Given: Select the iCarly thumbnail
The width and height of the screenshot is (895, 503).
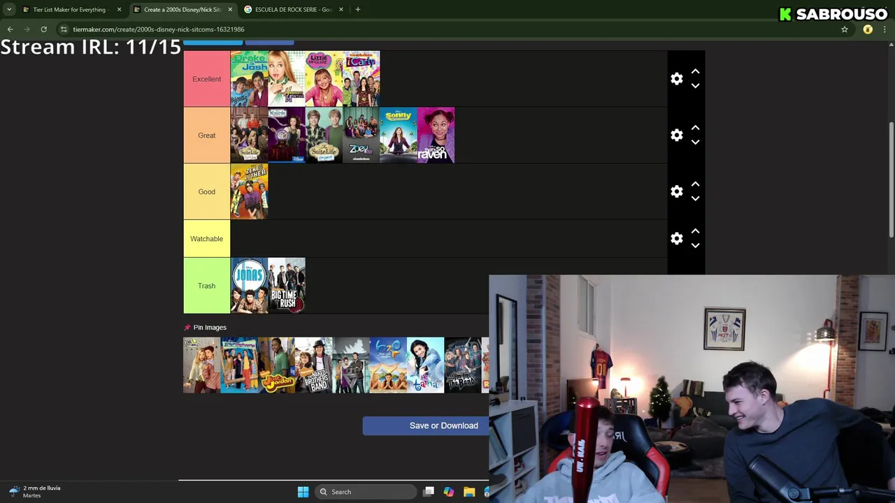Looking at the screenshot, I should (361, 79).
